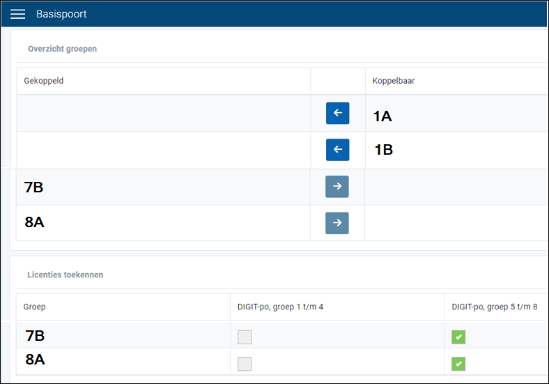
Task: Enable groep 1 t/m 4 license for 7B
Action: point(245,337)
